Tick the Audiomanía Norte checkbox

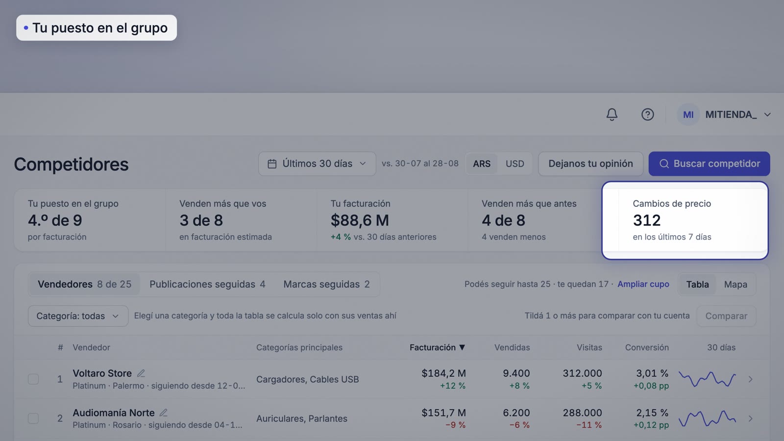coord(33,418)
